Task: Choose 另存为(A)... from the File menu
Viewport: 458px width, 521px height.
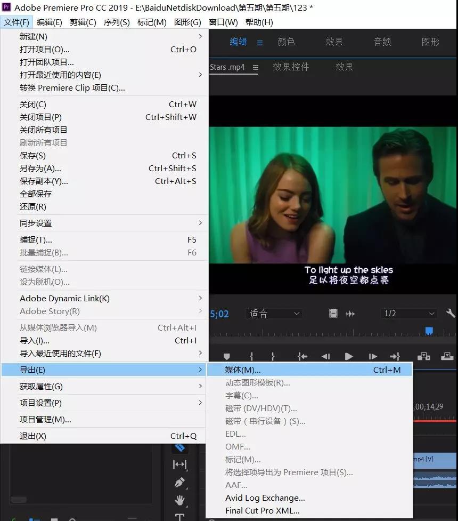Action: click(x=104, y=169)
